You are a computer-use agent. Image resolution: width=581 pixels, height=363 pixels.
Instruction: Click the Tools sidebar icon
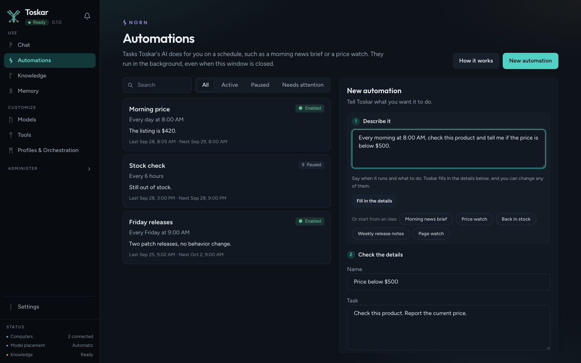click(11, 135)
